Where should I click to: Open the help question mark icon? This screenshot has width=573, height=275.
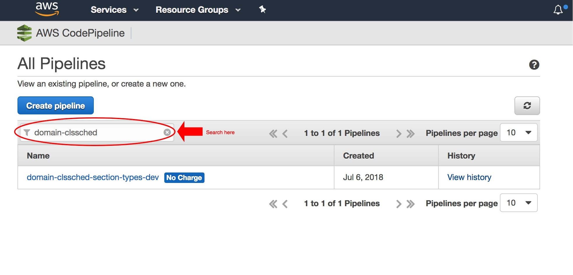click(x=534, y=64)
